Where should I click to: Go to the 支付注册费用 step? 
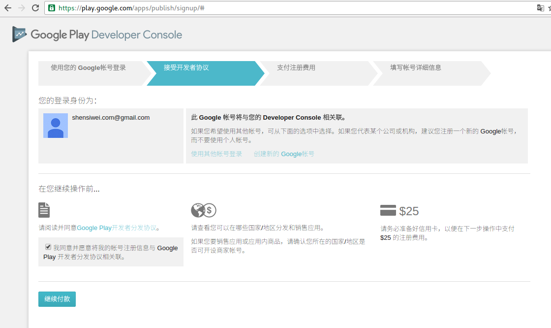(x=296, y=68)
